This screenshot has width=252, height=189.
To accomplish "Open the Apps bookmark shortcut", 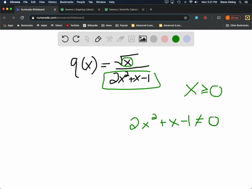I will 8,25.
